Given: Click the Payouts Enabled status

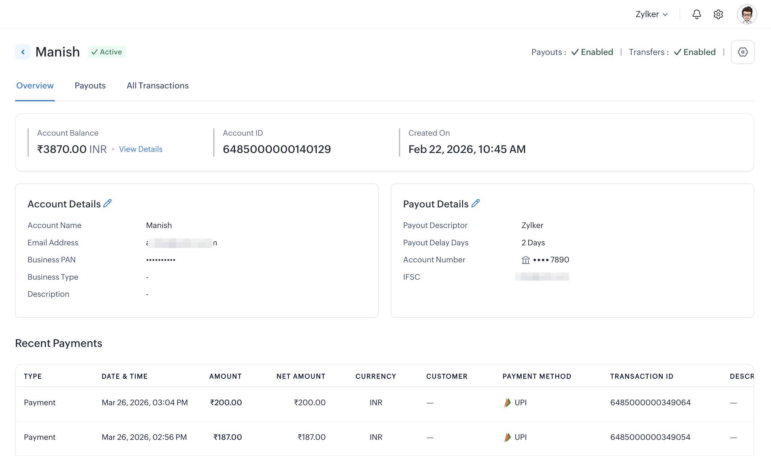Looking at the screenshot, I should [592, 52].
